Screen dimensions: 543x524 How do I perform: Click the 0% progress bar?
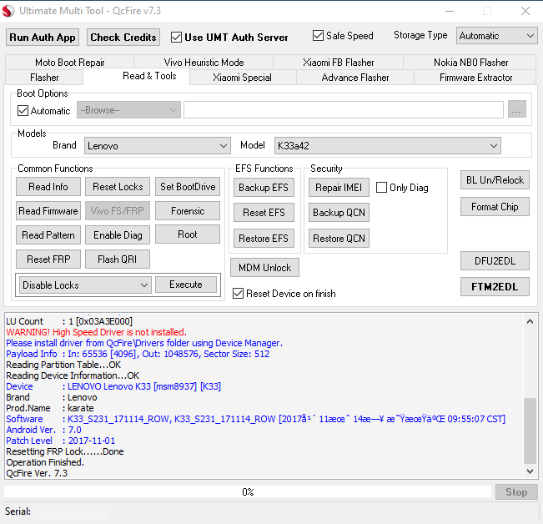click(x=248, y=492)
